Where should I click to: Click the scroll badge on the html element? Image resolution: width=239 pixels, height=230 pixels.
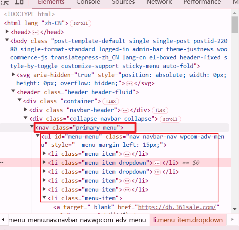[80, 23]
